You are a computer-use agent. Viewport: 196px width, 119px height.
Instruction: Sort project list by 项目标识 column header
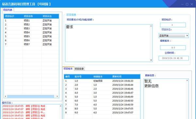pyautogui.click(x=13, y=16)
